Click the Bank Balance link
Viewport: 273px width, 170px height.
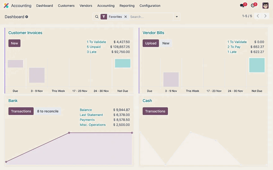pos(86,110)
